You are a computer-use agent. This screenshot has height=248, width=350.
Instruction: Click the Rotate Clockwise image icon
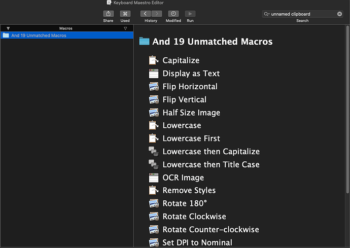154,216
